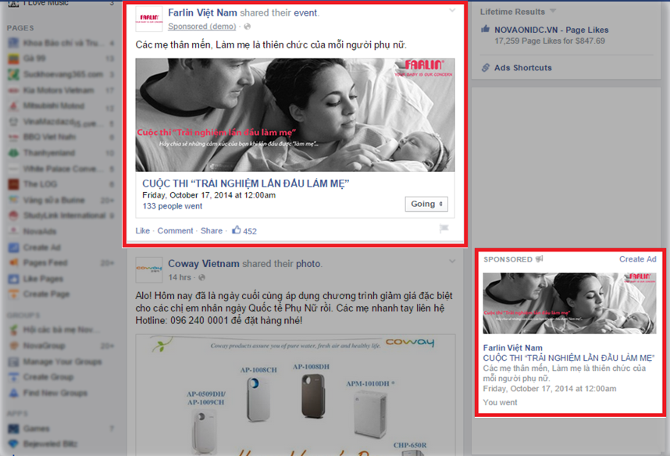Open the Coway Vietnam page name link
The image size is (670, 456).
(203, 264)
